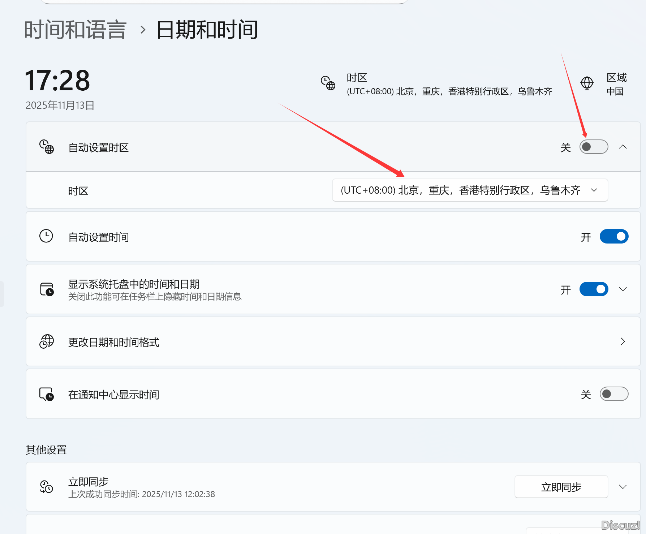Collapse the 自动设置时区 section
This screenshot has width=646, height=534.
click(x=623, y=147)
